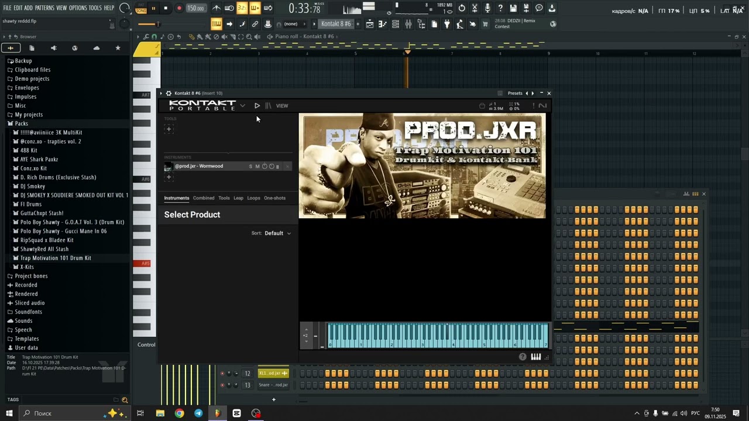
Task: Click the Kontakt play button
Action: pyautogui.click(x=257, y=106)
